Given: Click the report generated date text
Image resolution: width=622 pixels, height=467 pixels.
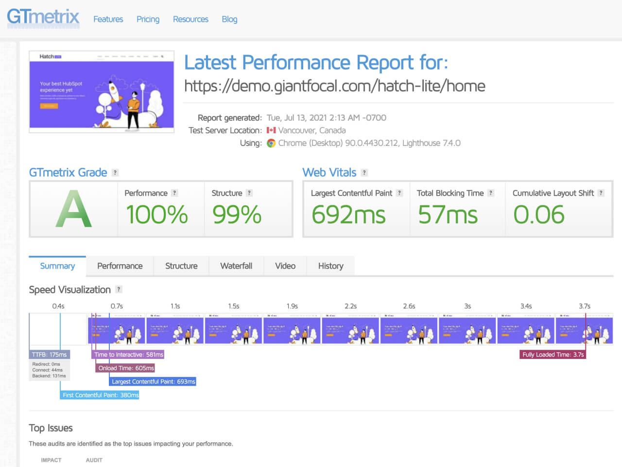Looking at the screenshot, I should pos(327,118).
